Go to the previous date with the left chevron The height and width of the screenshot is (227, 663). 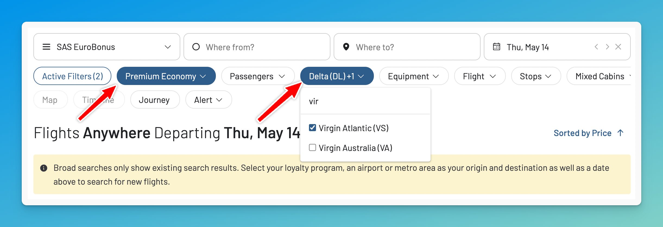click(x=596, y=47)
